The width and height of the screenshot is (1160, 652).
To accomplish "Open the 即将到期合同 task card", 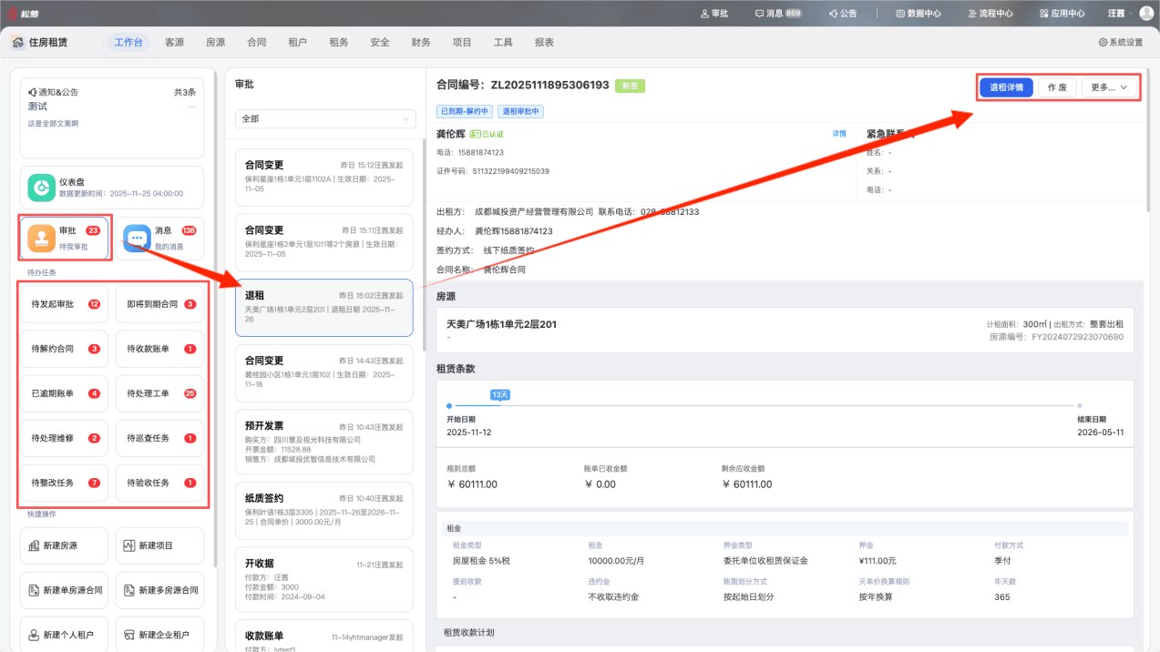I will point(159,304).
